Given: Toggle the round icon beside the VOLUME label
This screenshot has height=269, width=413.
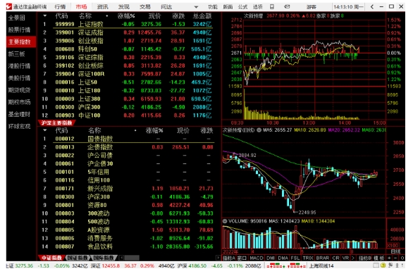Looking at the screenshot, I should 225,221.
